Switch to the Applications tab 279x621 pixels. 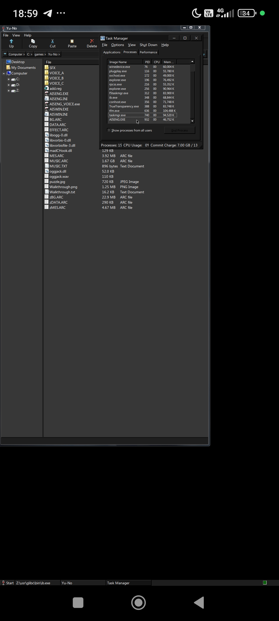[x=112, y=52]
